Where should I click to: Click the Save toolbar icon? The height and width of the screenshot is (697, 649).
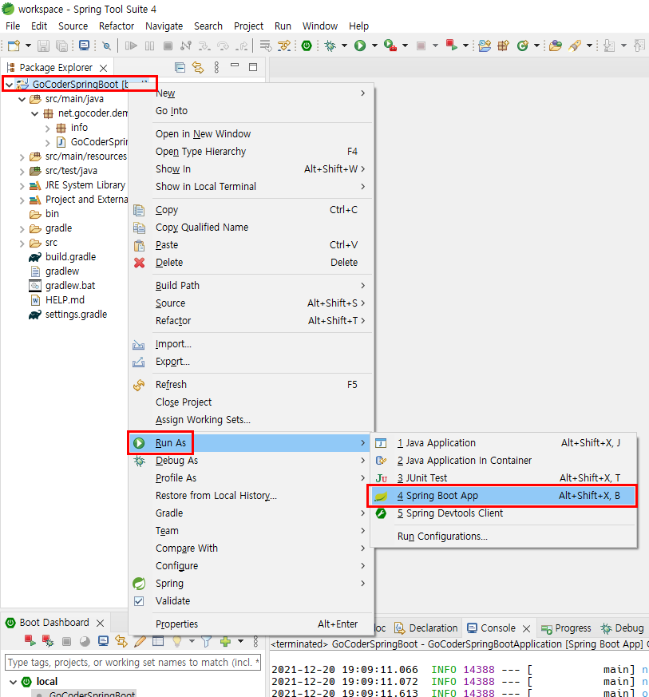click(43, 46)
